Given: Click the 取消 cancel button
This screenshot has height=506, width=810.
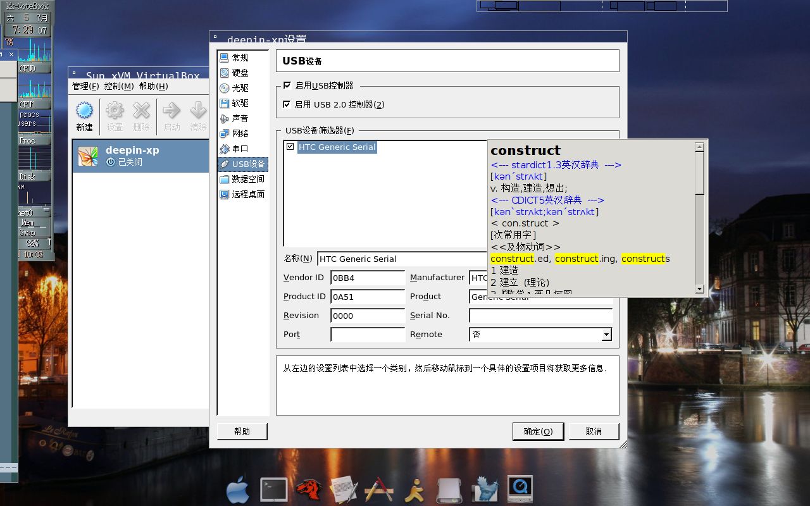Looking at the screenshot, I should coord(594,431).
